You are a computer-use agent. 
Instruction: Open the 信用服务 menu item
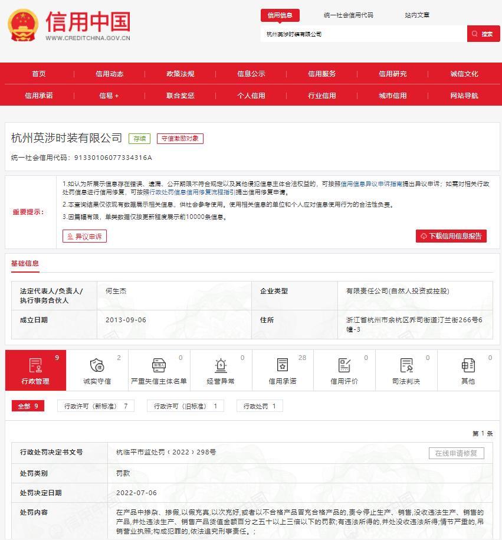click(x=322, y=74)
